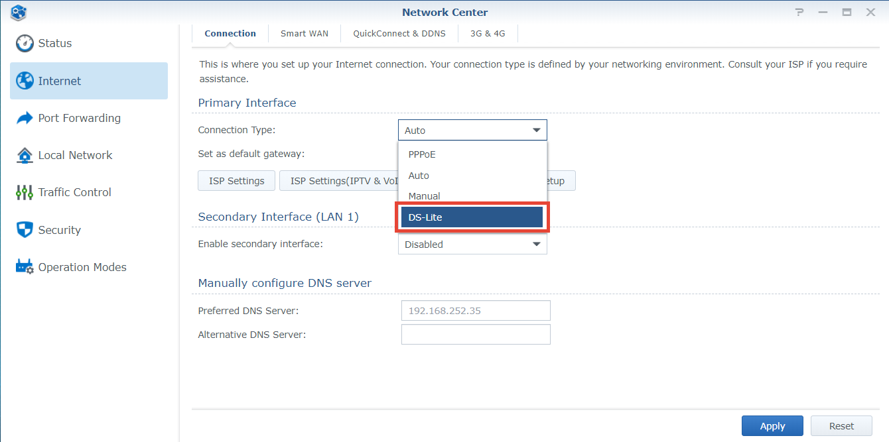
Task: Open the Traffic Control panel
Action: pyautogui.click(x=74, y=192)
